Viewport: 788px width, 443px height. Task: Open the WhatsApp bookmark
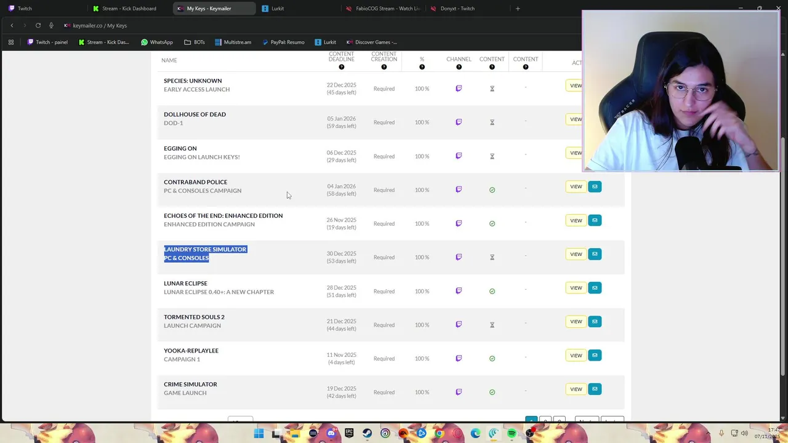157,42
